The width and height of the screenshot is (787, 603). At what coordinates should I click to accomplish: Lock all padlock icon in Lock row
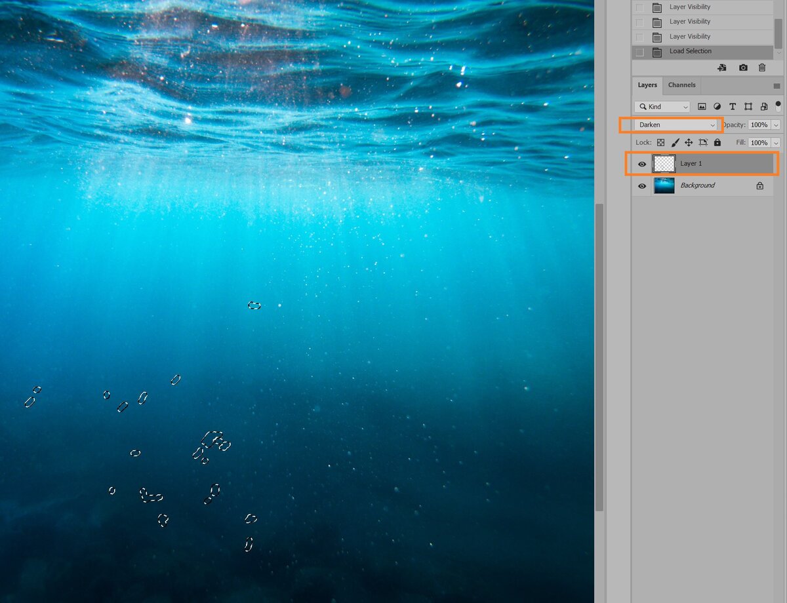coord(717,142)
